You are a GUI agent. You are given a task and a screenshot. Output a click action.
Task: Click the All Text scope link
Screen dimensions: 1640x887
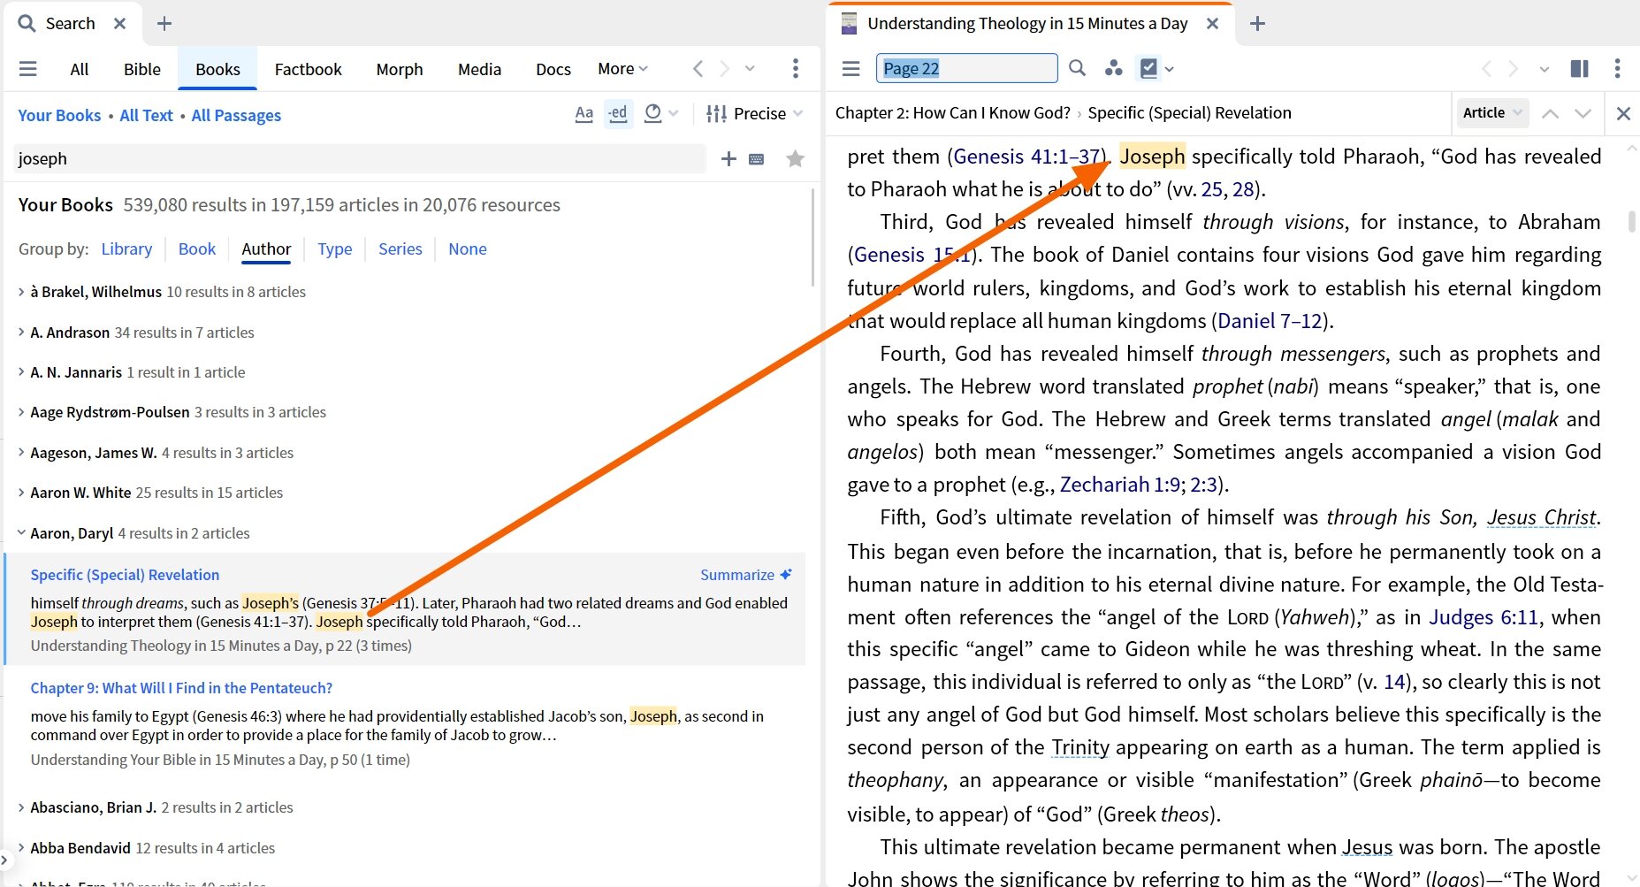(x=146, y=115)
